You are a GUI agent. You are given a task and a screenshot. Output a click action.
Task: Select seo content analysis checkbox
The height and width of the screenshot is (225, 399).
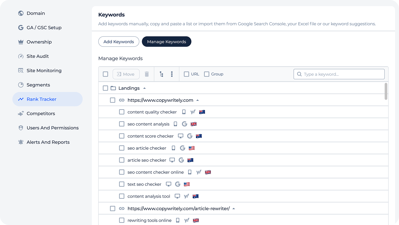click(x=122, y=124)
